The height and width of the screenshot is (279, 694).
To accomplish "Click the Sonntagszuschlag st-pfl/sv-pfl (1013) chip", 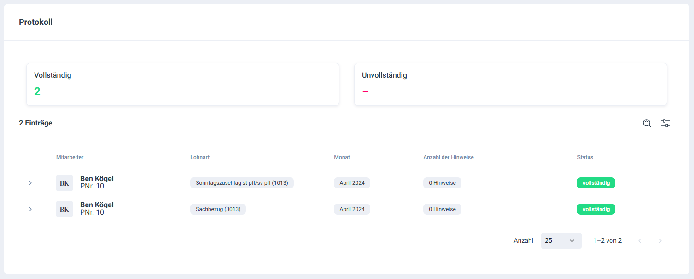I will pyautogui.click(x=242, y=183).
